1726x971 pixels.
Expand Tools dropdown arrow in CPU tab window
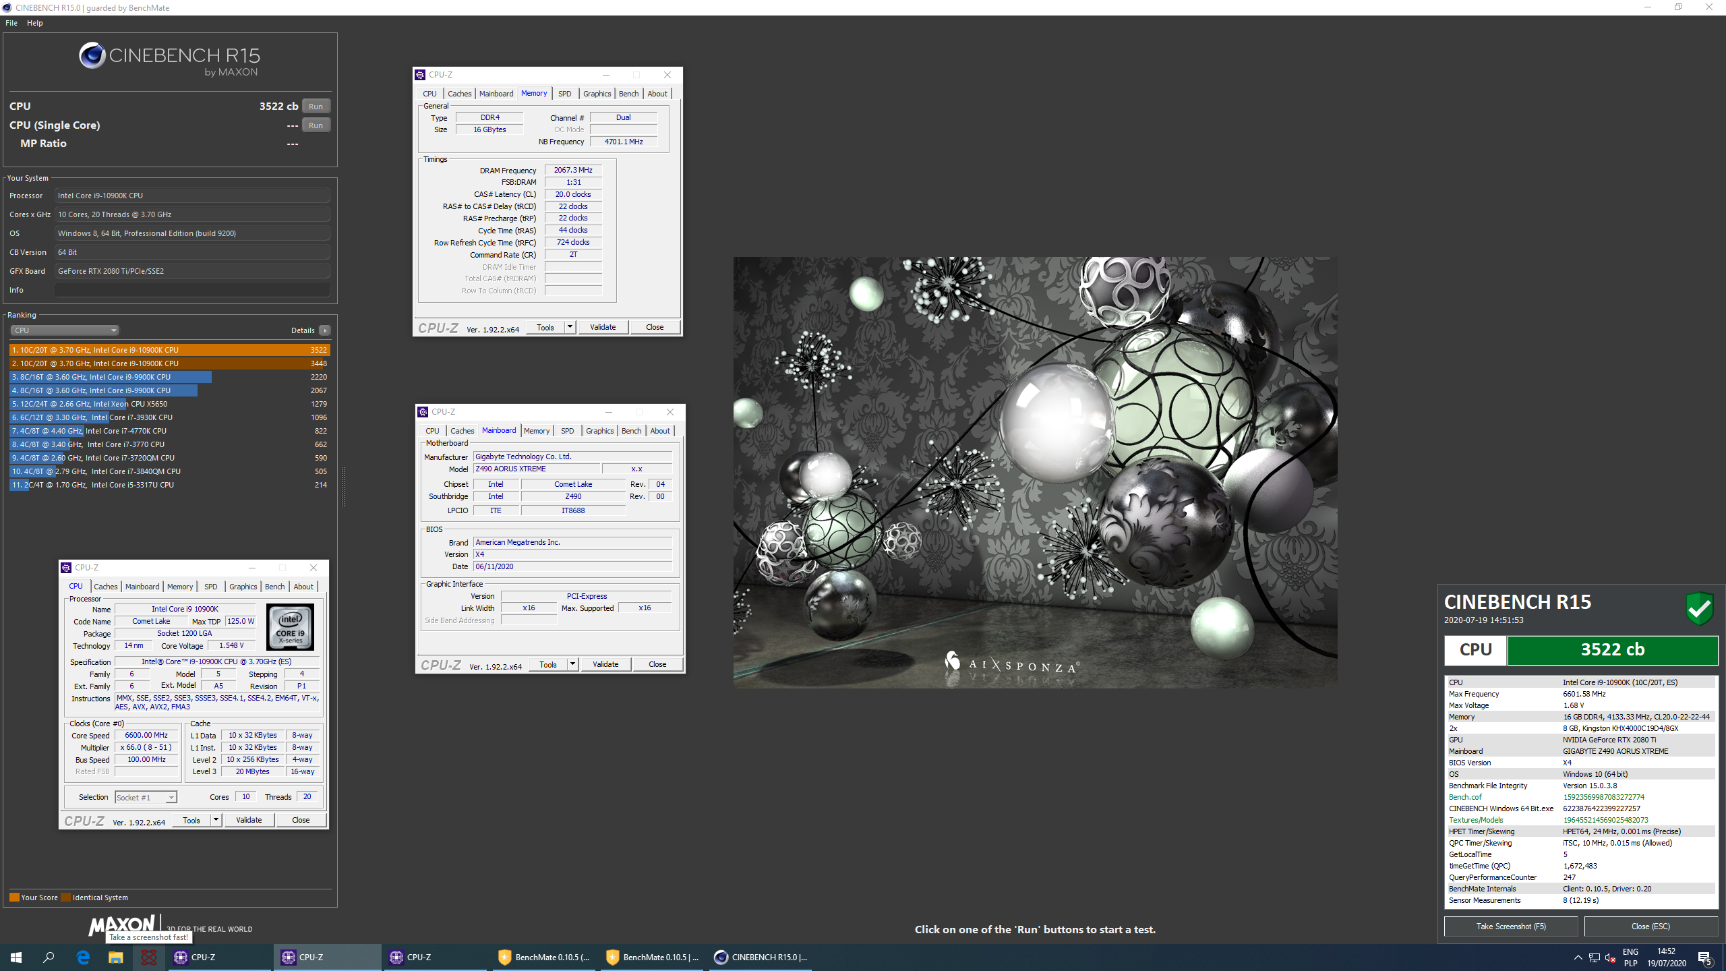(x=216, y=820)
